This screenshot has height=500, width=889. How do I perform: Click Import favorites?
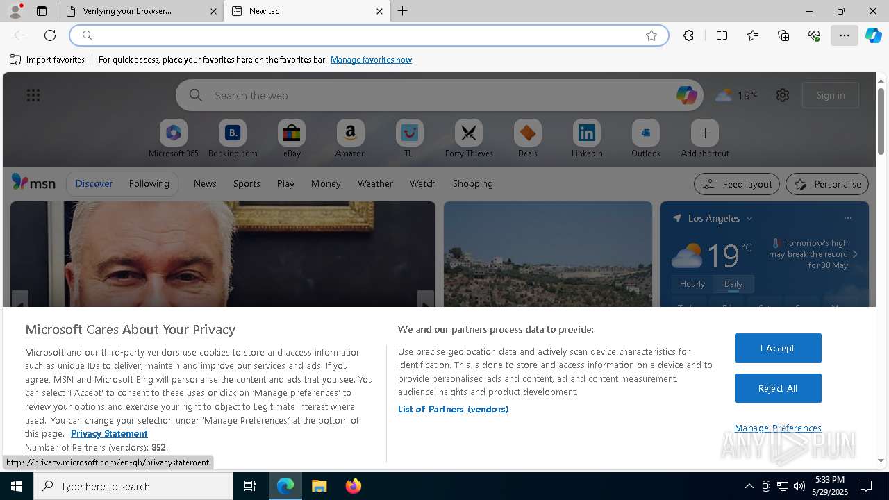tap(47, 60)
